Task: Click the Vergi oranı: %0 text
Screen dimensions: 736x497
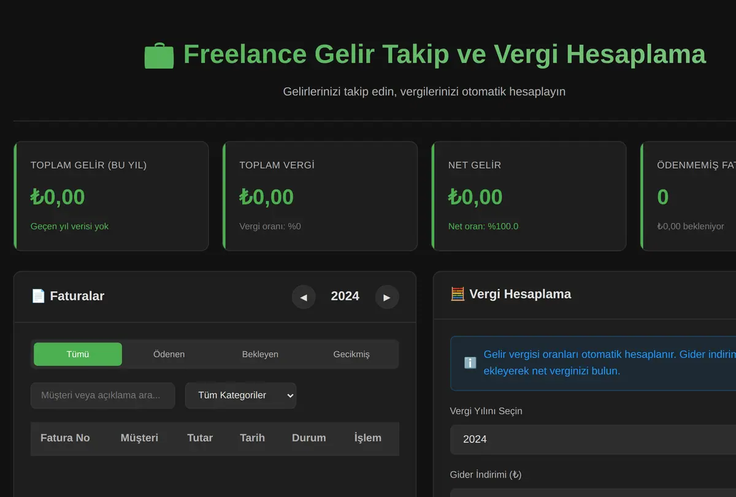Action: pos(270,226)
